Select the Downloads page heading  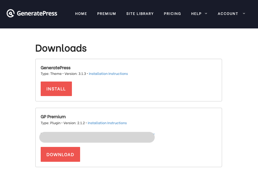(61, 48)
